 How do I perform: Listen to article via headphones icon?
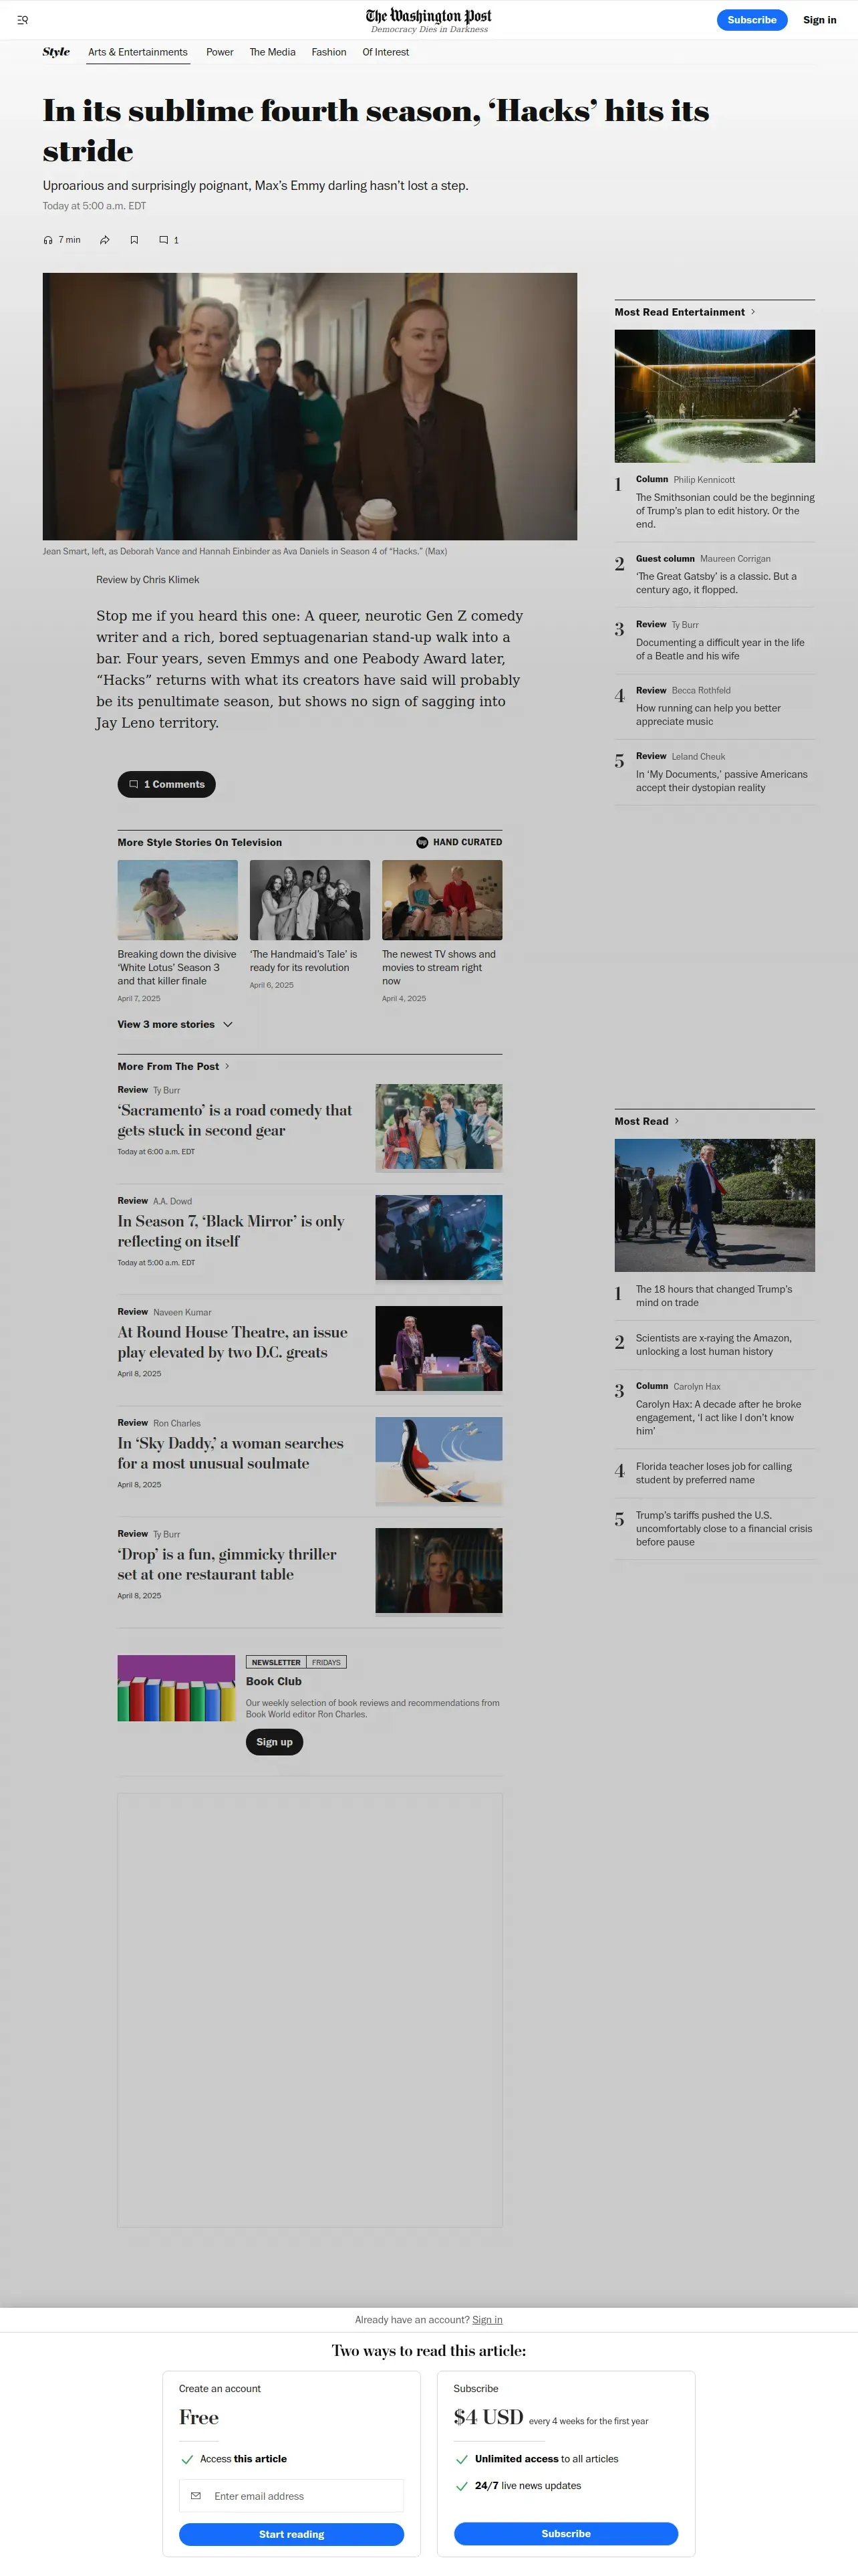click(x=48, y=240)
